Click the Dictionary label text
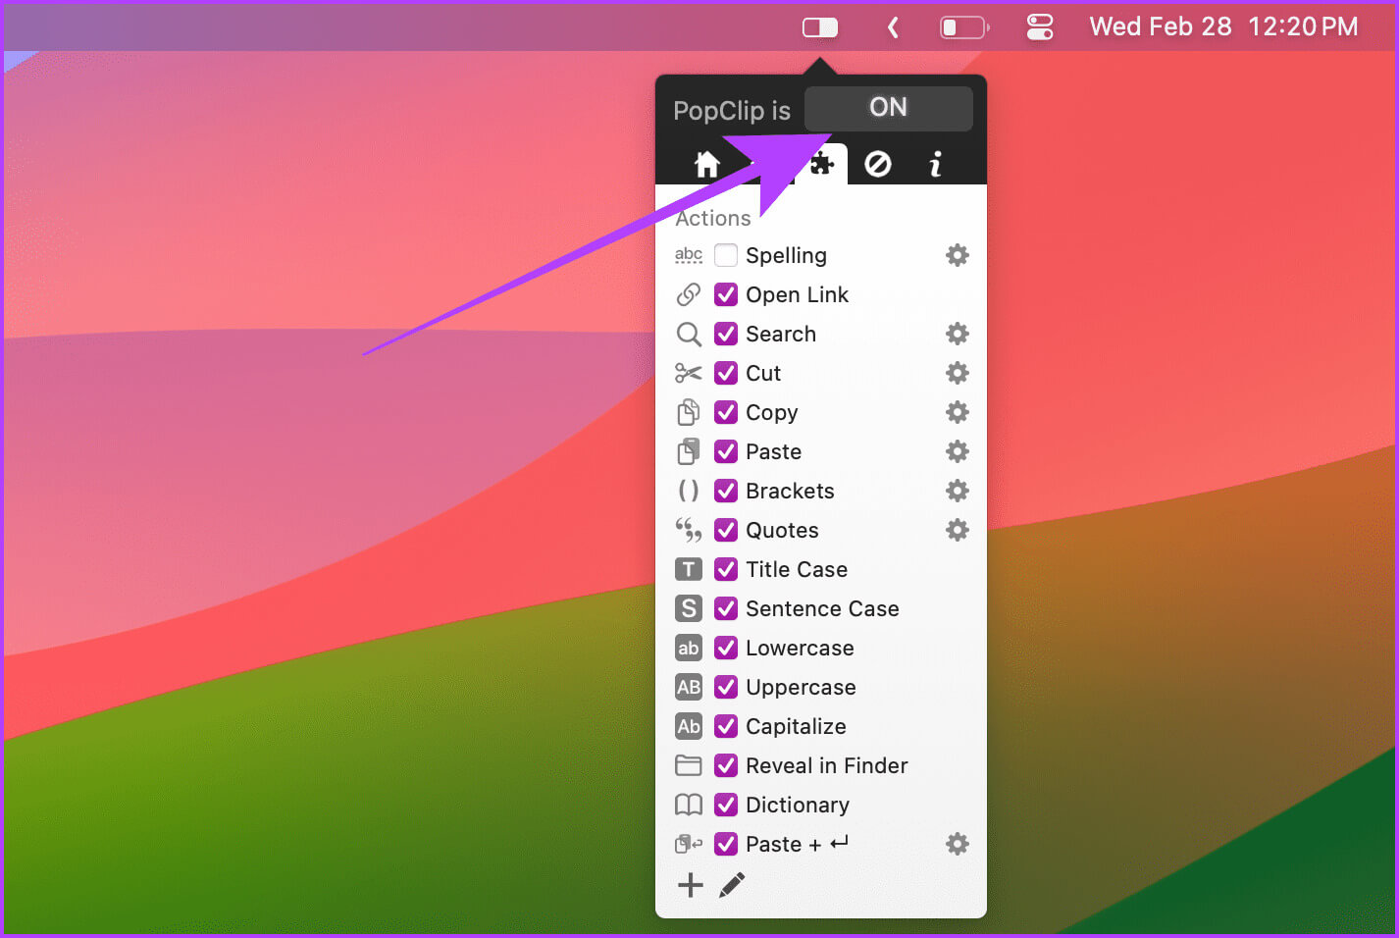1399x938 pixels. (798, 805)
